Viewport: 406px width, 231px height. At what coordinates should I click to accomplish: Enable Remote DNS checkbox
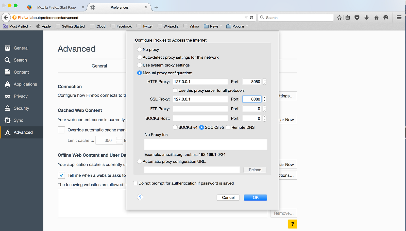click(228, 127)
